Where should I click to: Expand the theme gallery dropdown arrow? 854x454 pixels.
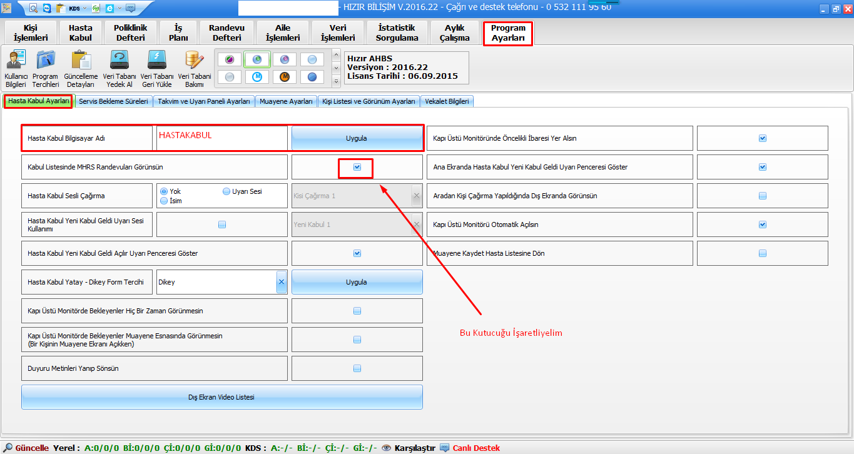[x=336, y=81]
